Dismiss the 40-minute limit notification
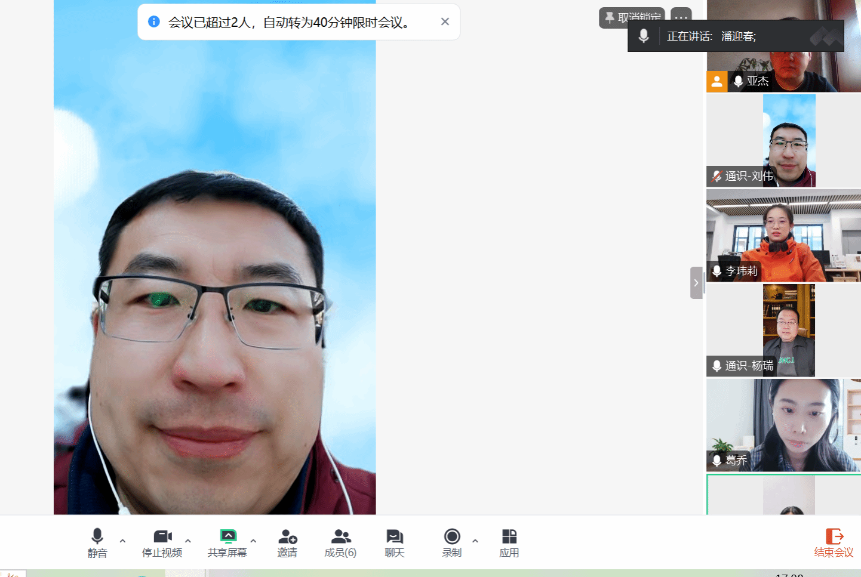Image resolution: width=861 pixels, height=577 pixels. (445, 21)
